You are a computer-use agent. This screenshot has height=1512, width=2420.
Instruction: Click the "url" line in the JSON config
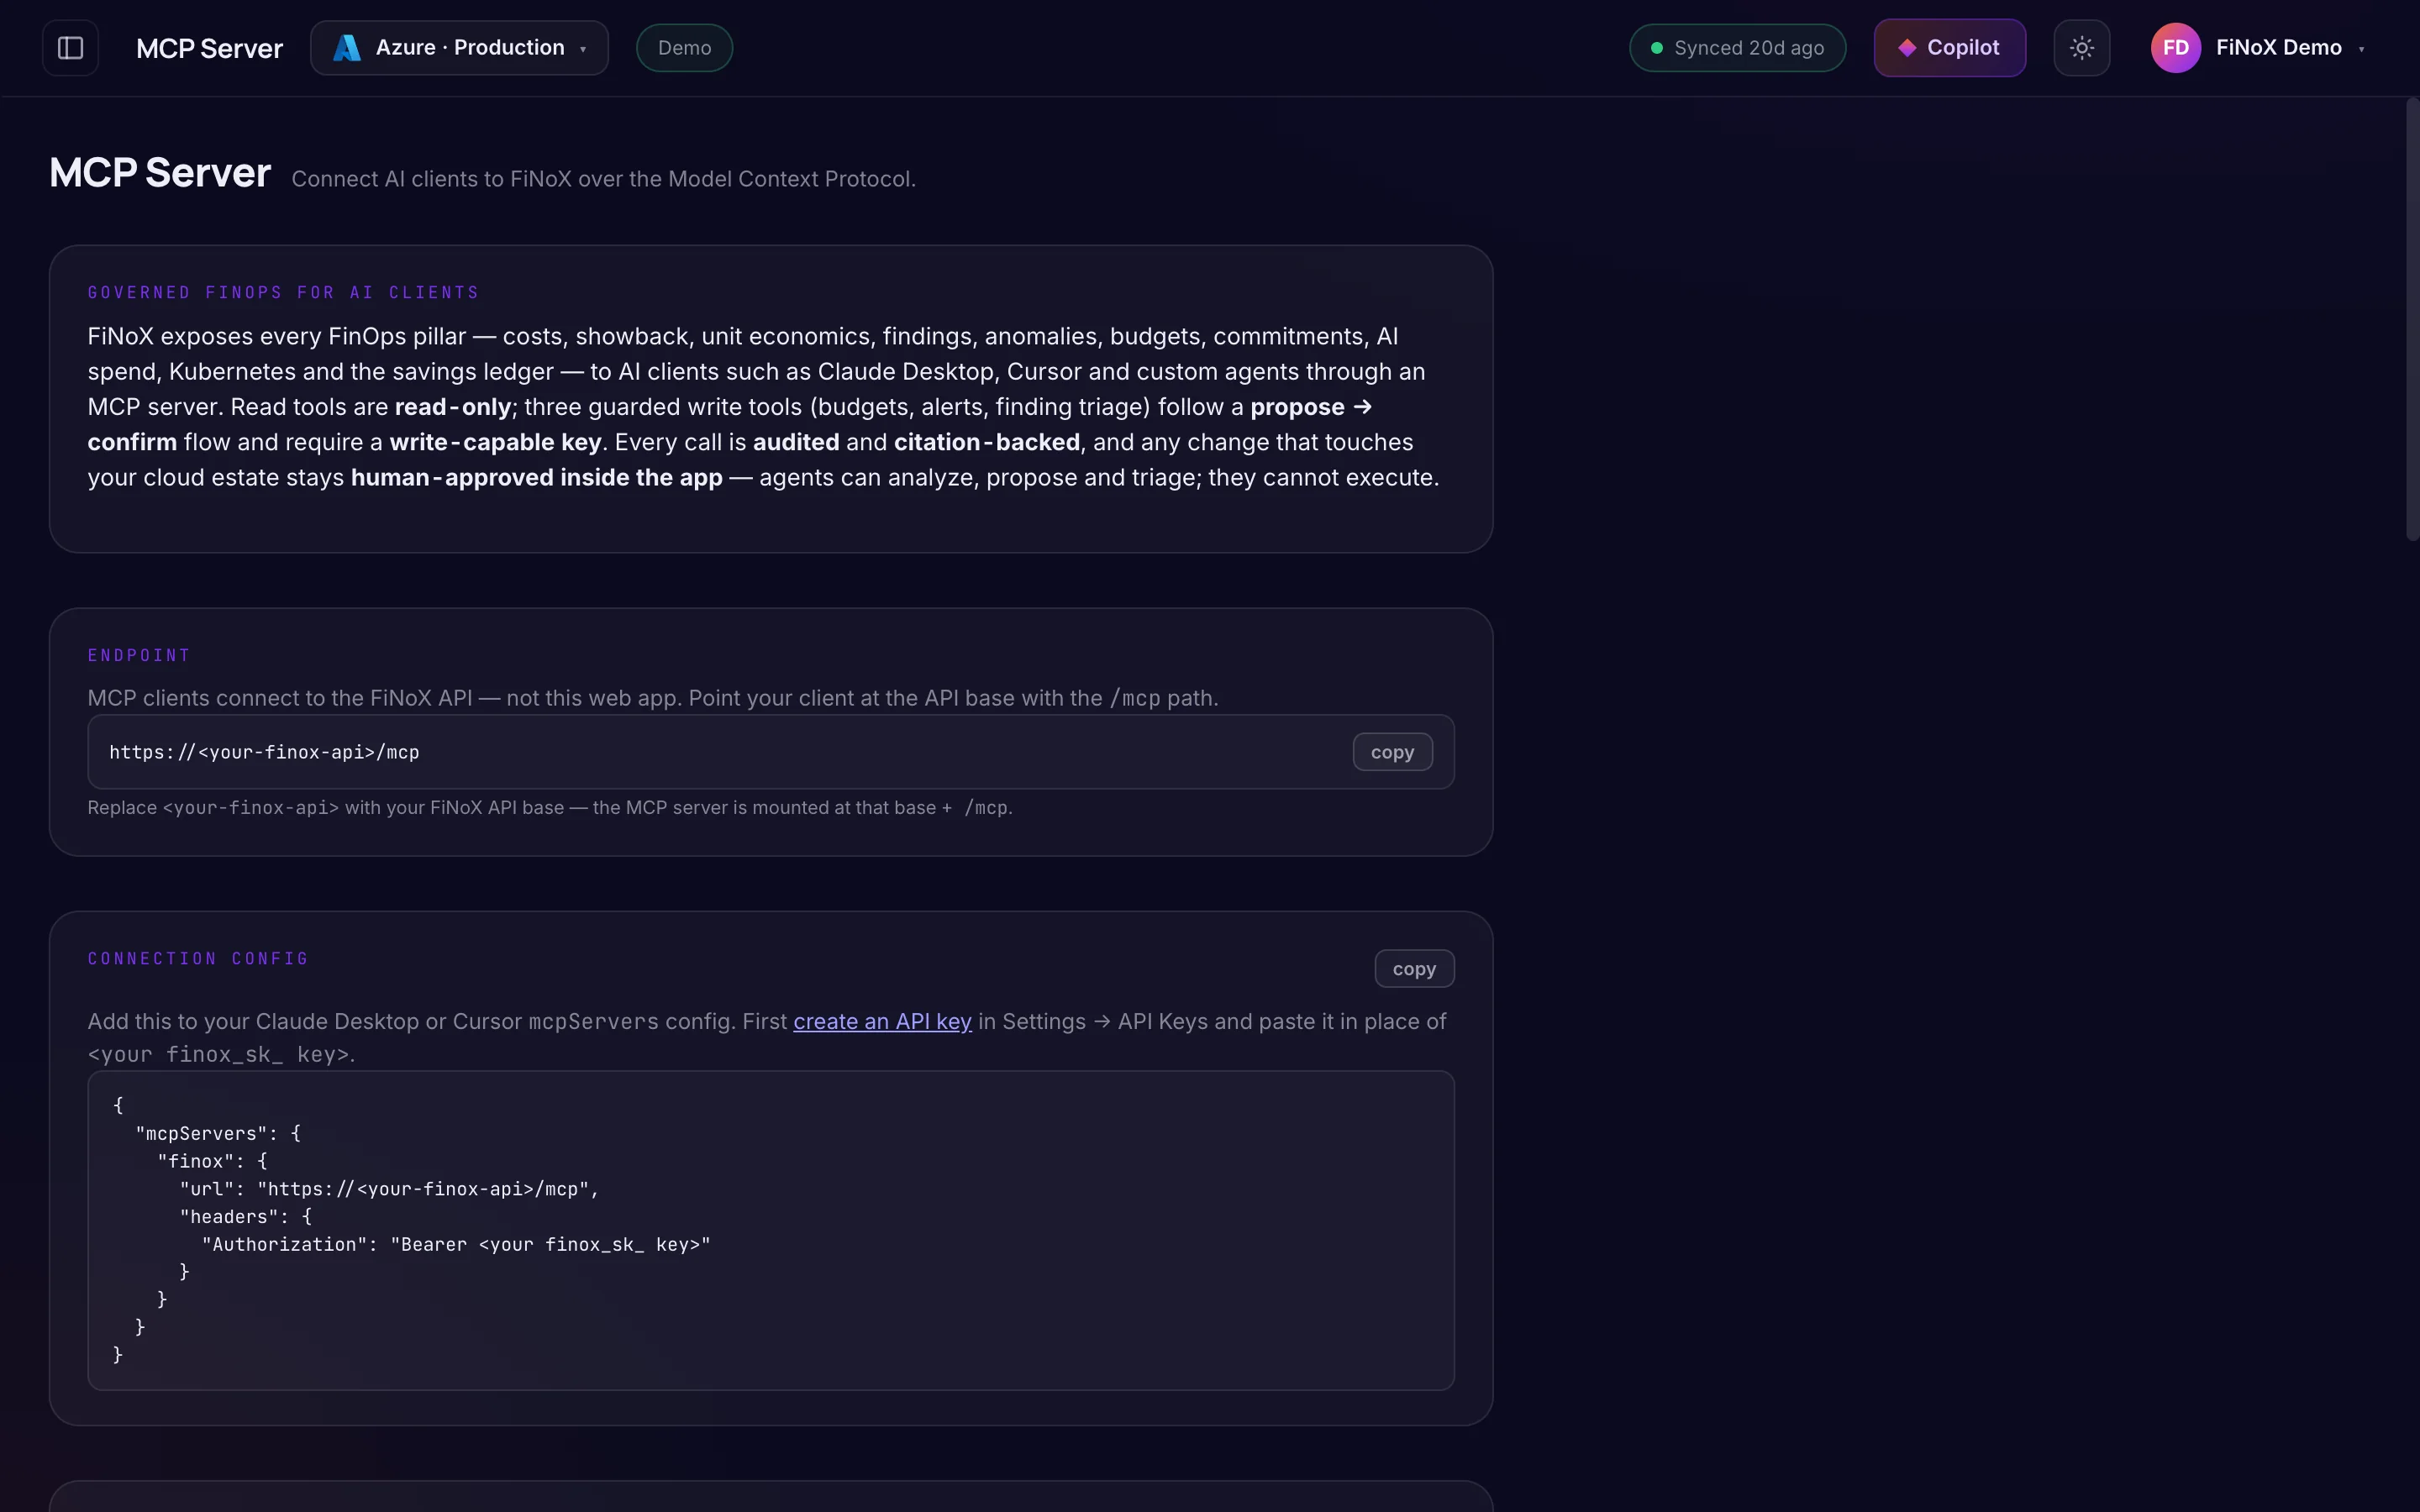point(389,1189)
